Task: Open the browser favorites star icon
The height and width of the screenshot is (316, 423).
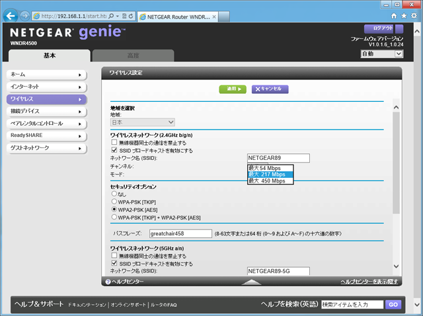Action: coord(404,15)
